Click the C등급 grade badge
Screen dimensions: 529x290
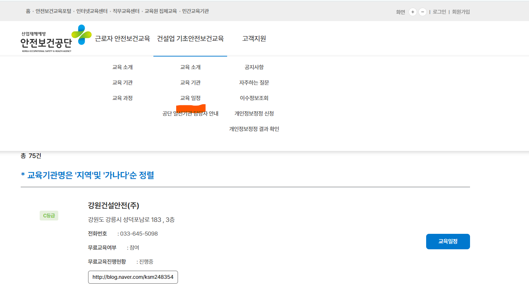click(x=48, y=216)
